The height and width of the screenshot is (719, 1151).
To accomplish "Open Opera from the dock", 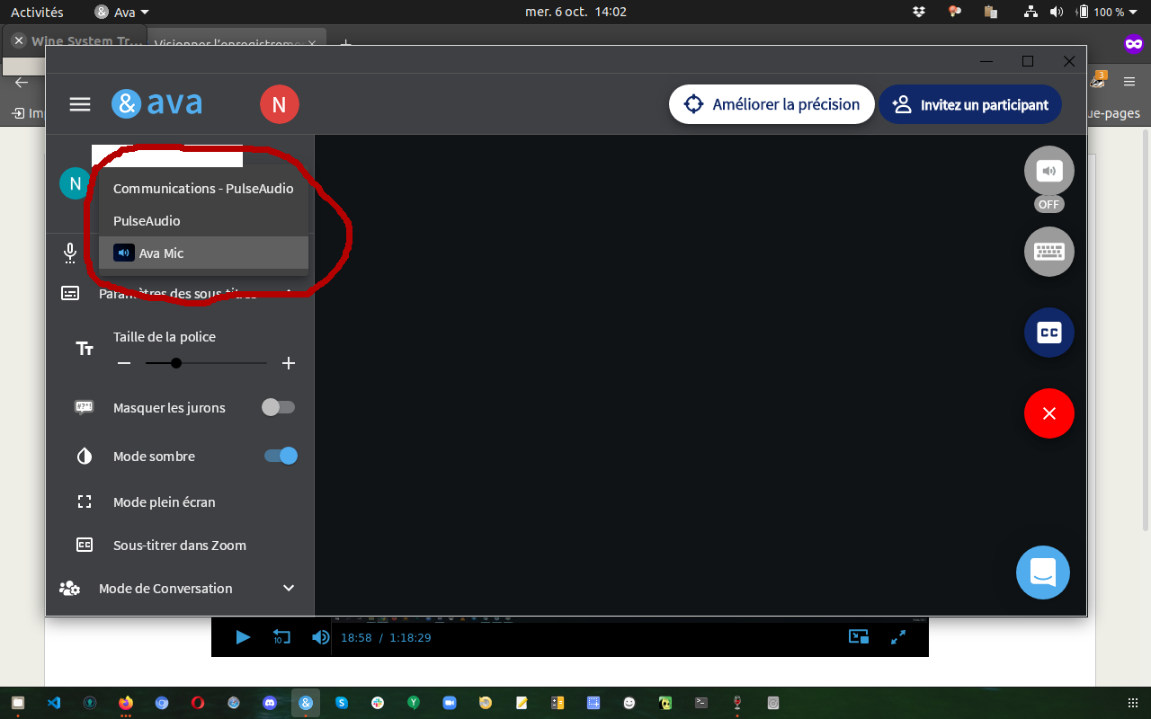I will pyautogui.click(x=198, y=702).
